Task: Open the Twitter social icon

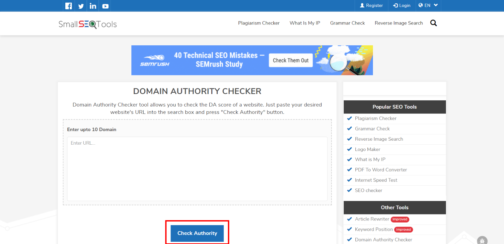Action: [81, 6]
